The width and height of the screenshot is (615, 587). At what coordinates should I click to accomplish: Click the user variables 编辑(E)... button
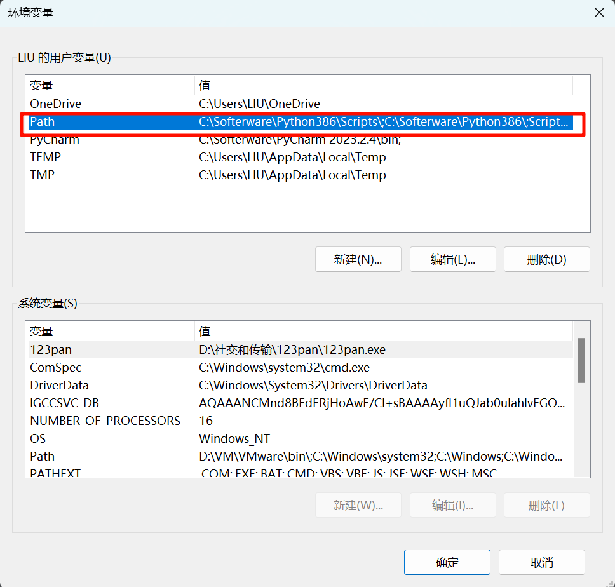coord(453,259)
